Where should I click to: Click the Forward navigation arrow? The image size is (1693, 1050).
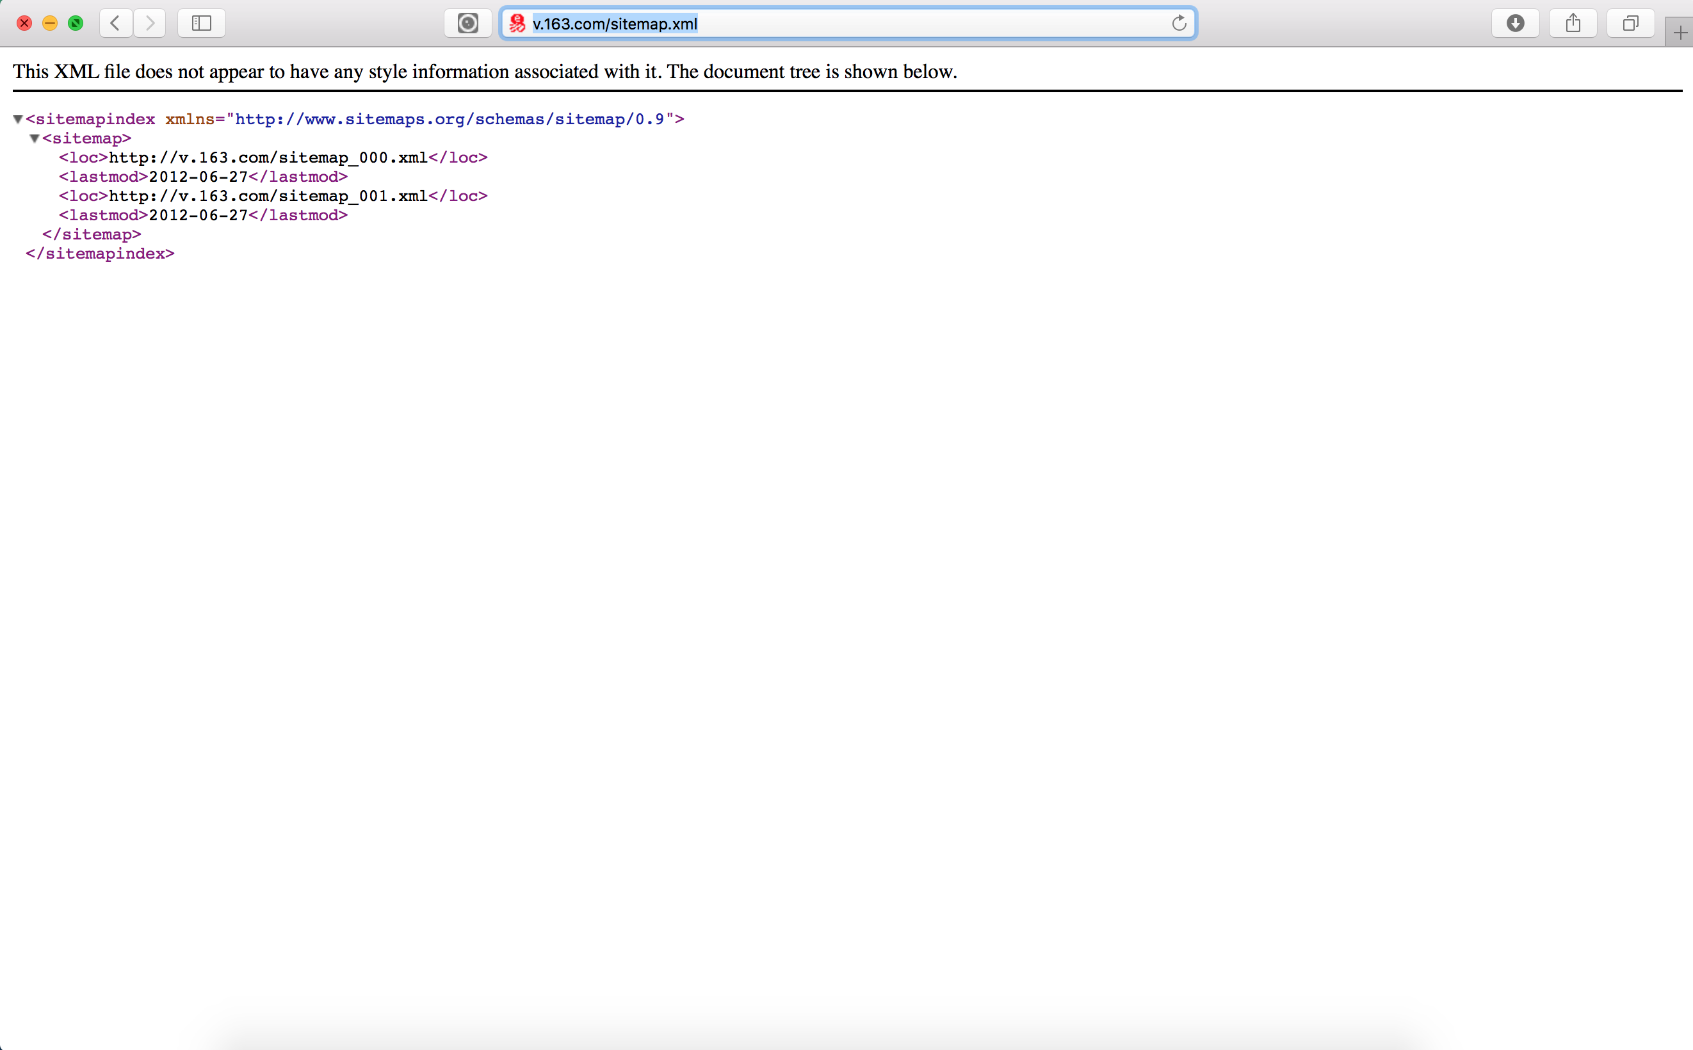150,24
